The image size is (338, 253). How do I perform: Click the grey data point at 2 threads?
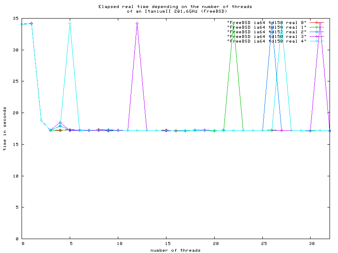41,120
